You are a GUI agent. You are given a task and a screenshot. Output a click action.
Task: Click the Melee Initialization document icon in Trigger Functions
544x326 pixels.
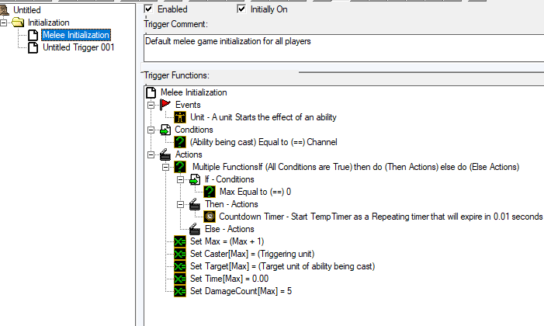(x=151, y=92)
